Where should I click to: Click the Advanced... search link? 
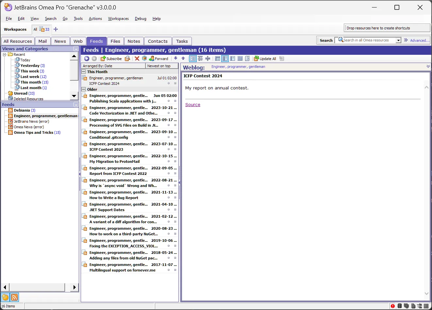point(420,40)
